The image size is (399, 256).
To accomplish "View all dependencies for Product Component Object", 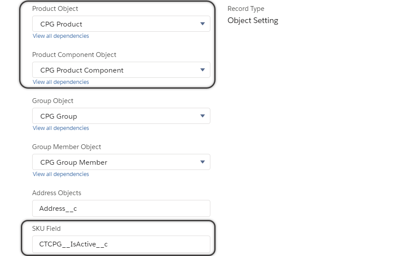I will click(x=61, y=82).
